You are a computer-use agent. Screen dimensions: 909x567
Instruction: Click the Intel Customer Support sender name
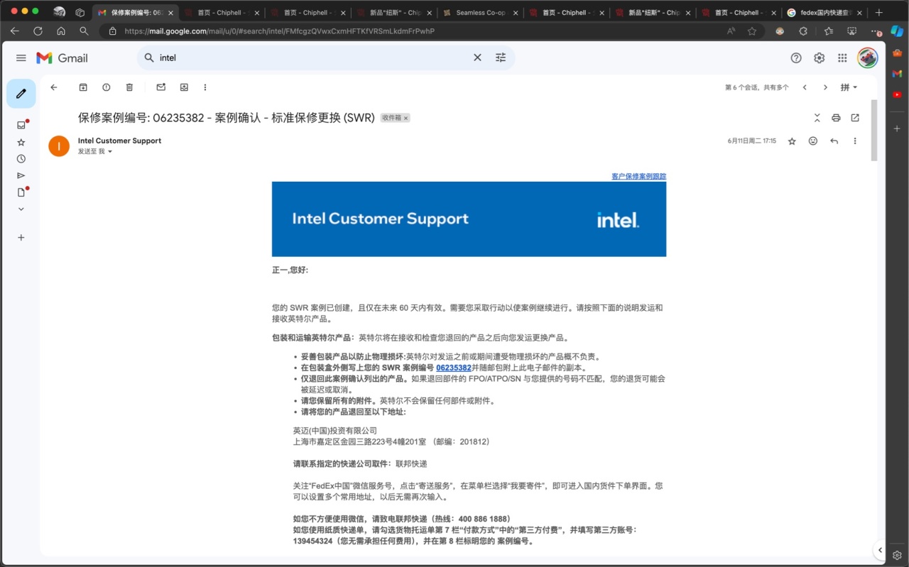click(119, 141)
